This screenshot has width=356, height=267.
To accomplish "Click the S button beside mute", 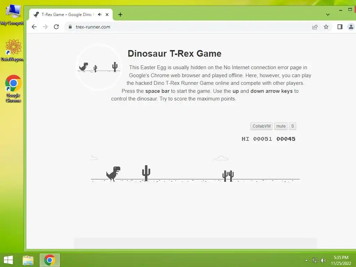I will point(292,126).
